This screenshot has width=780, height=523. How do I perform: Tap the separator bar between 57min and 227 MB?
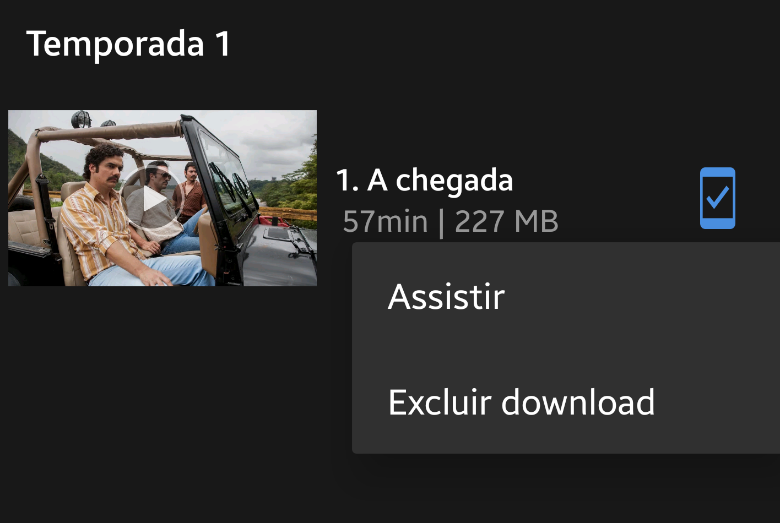[x=441, y=222]
